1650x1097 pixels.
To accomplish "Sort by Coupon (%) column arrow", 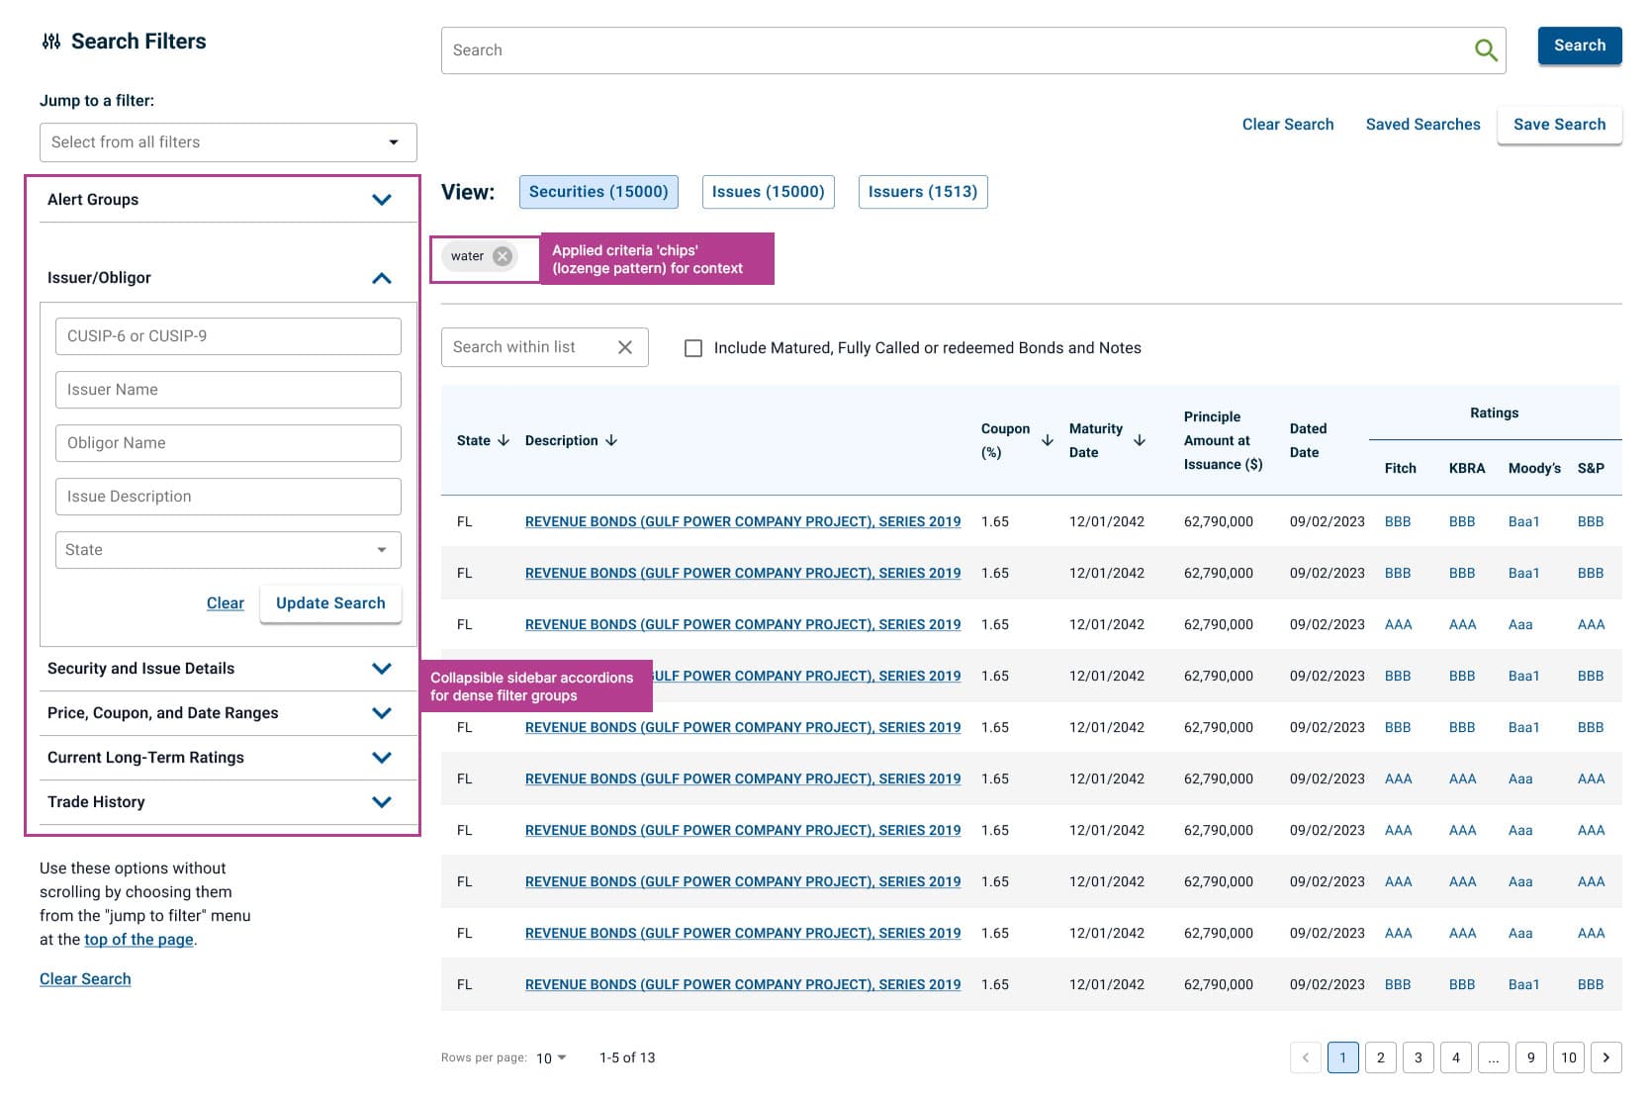I will coord(1048,440).
